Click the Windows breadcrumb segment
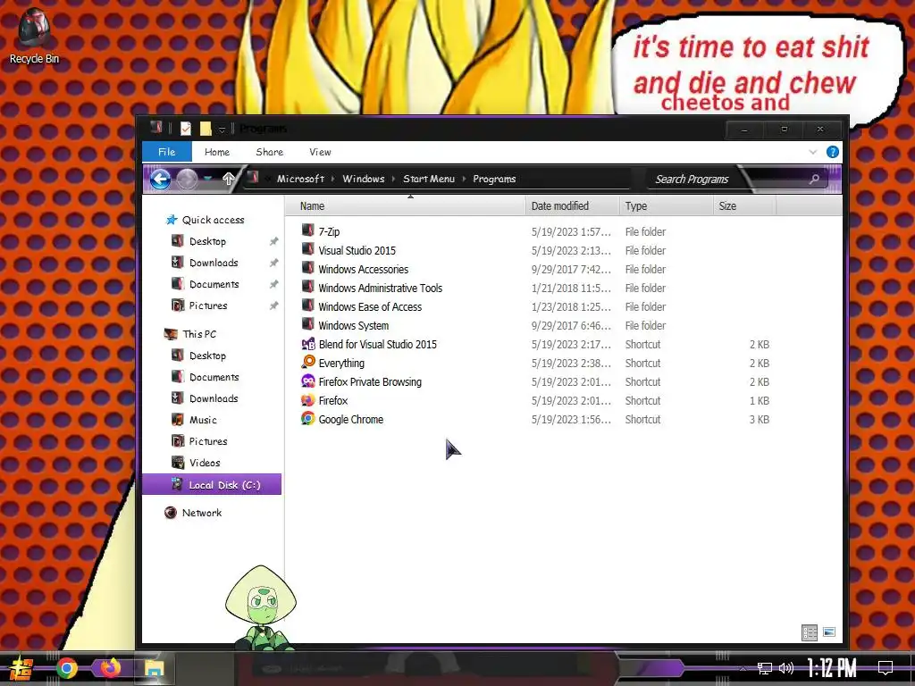This screenshot has height=686, width=915. [x=364, y=179]
